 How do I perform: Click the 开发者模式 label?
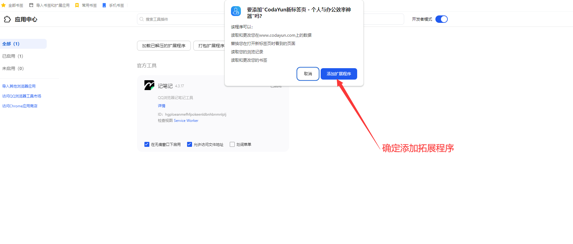(422, 19)
